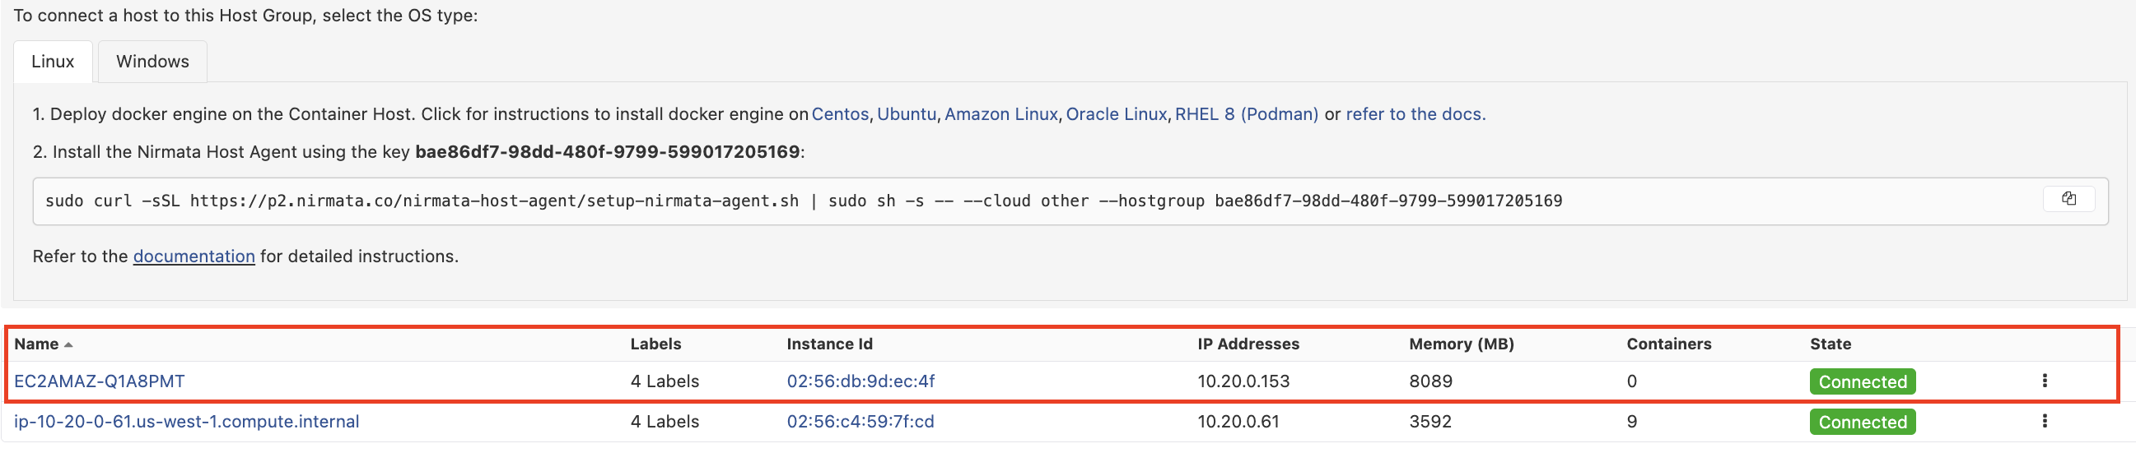The width and height of the screenshot is (2136, 462).
Task: Click Connected badge of EC2AMAZ-Q1A8PMT
Action: click(1863, 381)
